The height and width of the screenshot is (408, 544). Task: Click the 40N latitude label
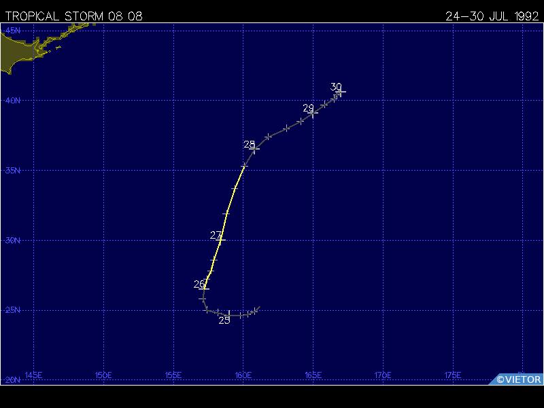(x=13, y=100)
